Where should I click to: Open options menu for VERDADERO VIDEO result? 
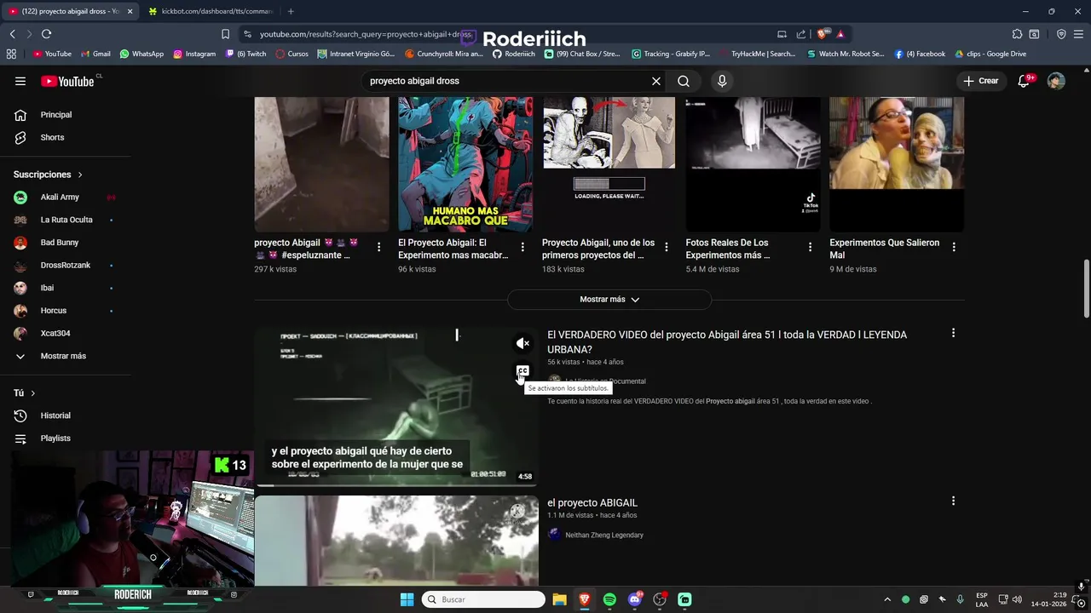[953, 333]
